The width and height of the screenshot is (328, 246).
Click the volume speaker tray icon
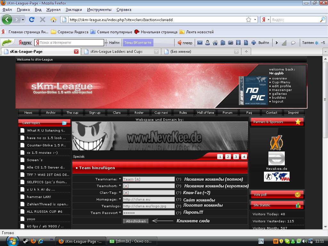point(305,241)
